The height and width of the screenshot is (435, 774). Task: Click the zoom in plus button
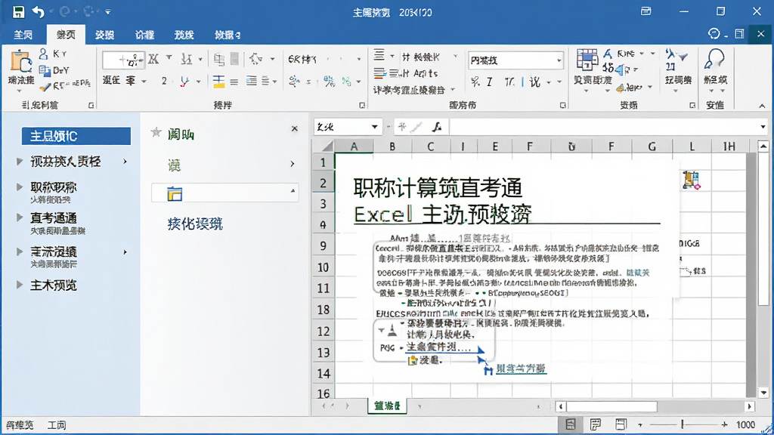tap(724, 424)
